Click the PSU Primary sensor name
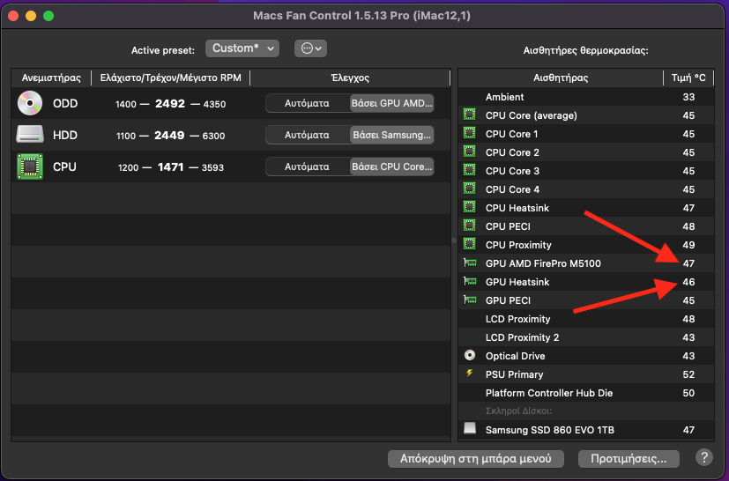729x481 pixels. tap(514, 374)
